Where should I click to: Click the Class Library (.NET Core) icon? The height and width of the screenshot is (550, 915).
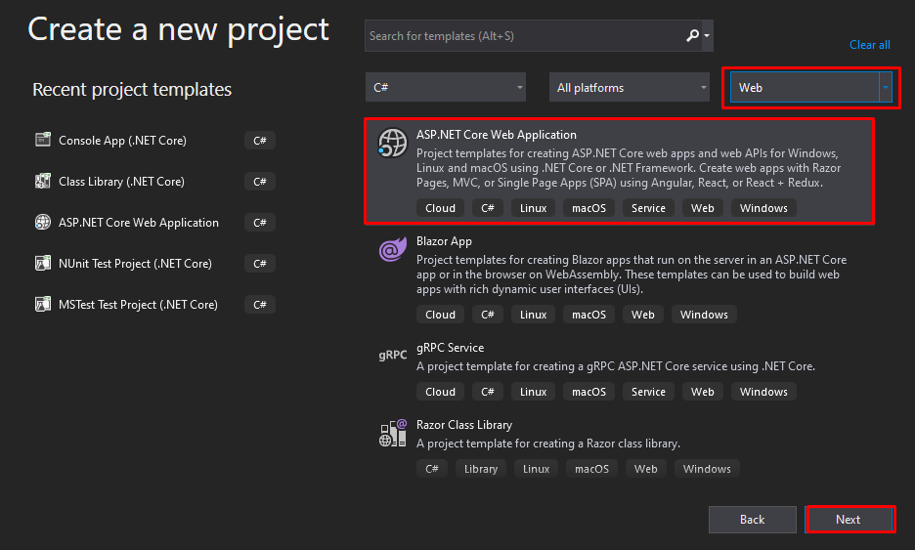[x=43, y=182]
